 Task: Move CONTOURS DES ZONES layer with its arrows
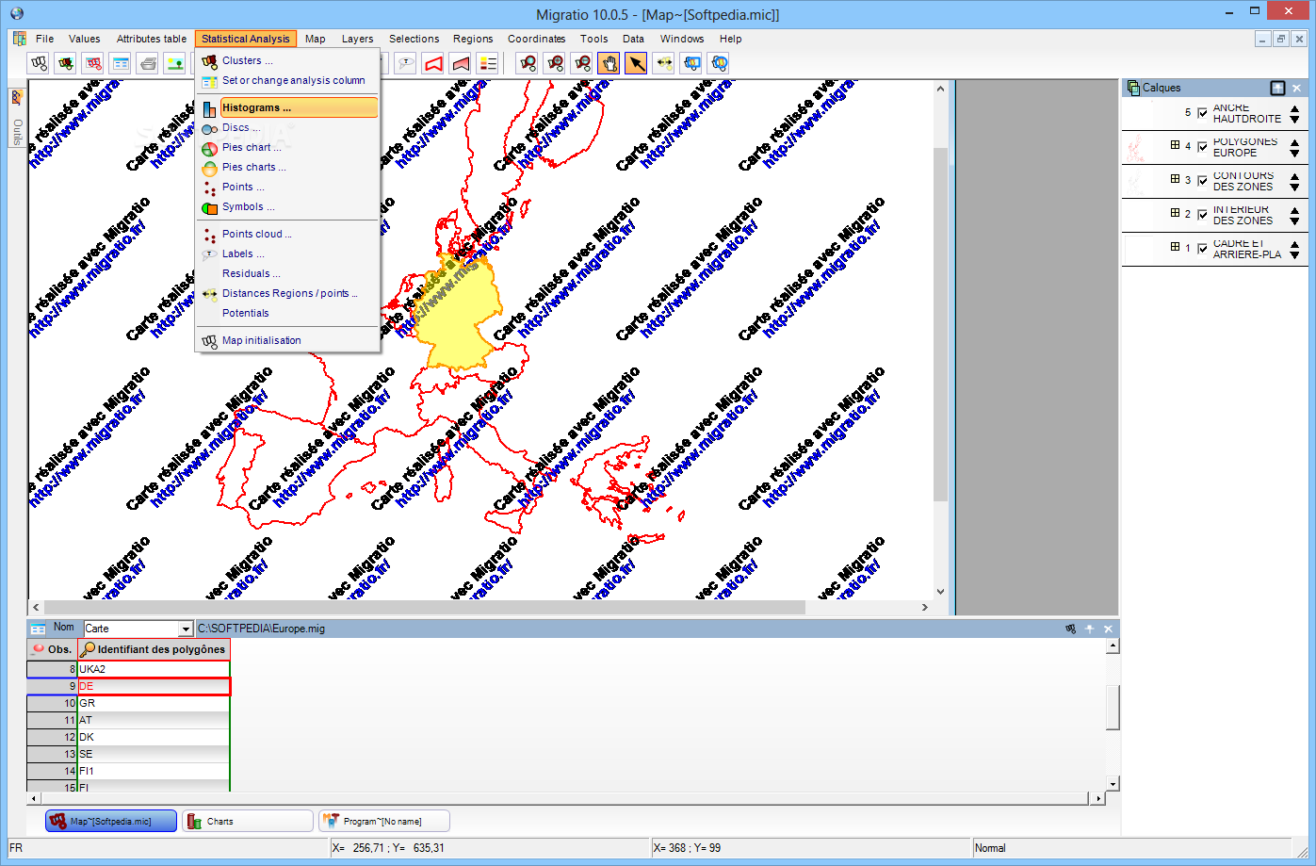coord(1294,182)
